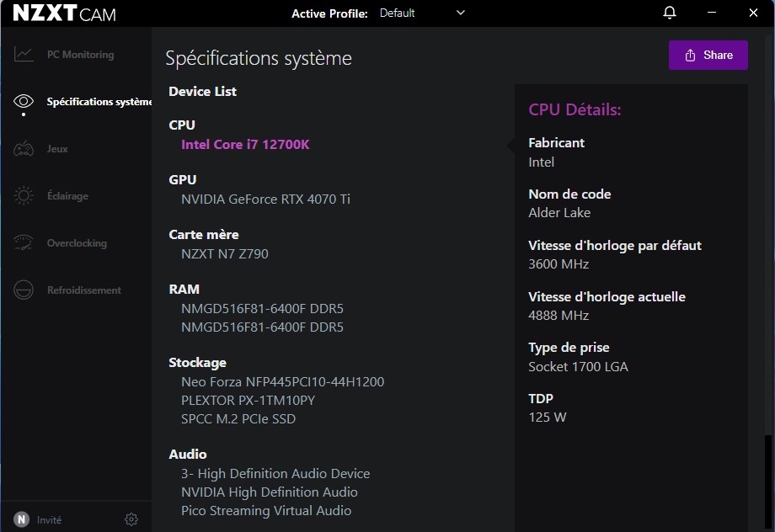Navigate to Overclocking

pyautogui.click(x=77, y=243)
